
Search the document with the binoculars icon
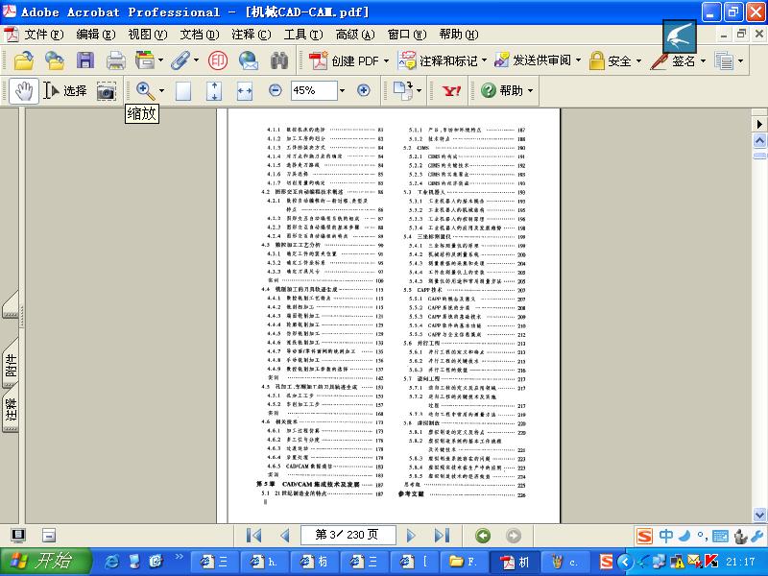tap(278, 60)
